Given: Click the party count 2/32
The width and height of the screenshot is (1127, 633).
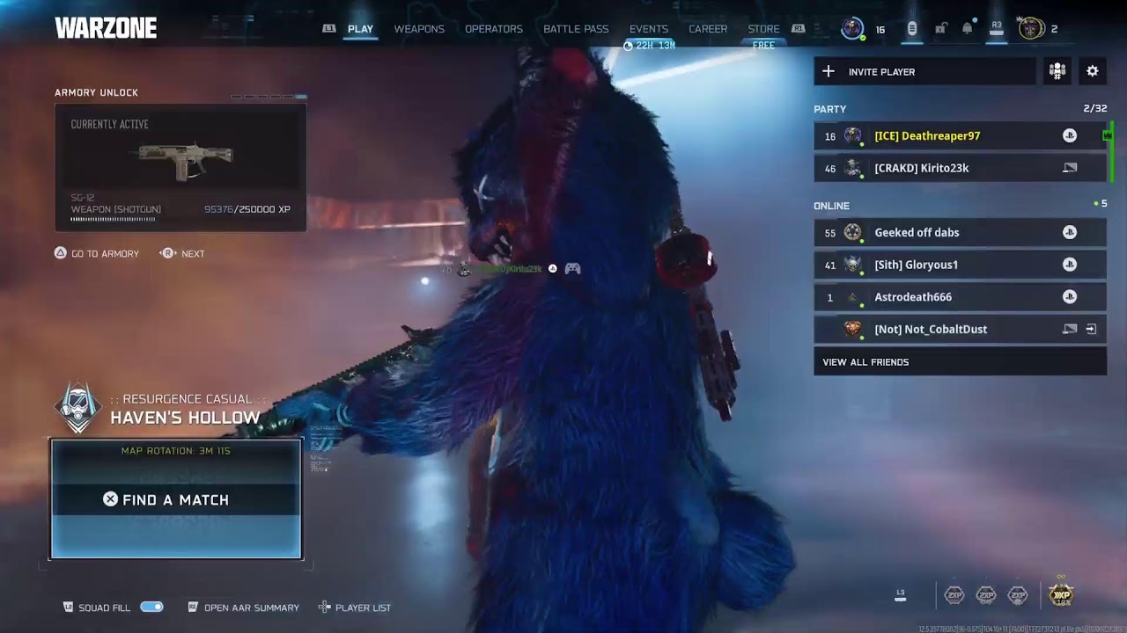Looking at the screenshot, I should pos(1095,109).
